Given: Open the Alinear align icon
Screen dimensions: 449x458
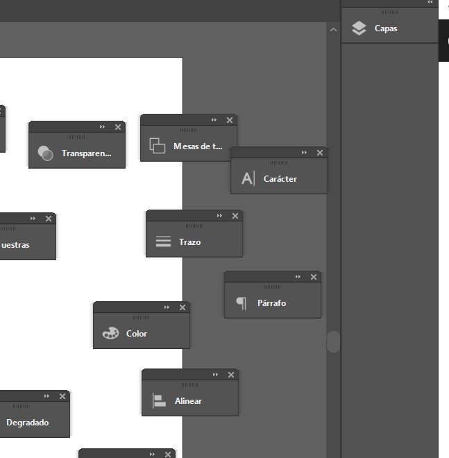Looking at the screenshot, I should click(x=159, y=401).
